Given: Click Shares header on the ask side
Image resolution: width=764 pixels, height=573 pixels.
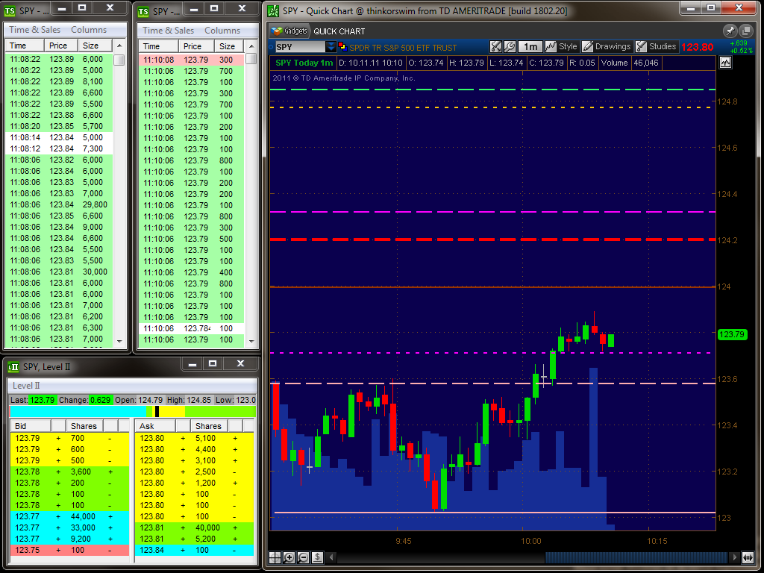Looking at the screenshot, I should pyautogui.click(x=209, y=426).
